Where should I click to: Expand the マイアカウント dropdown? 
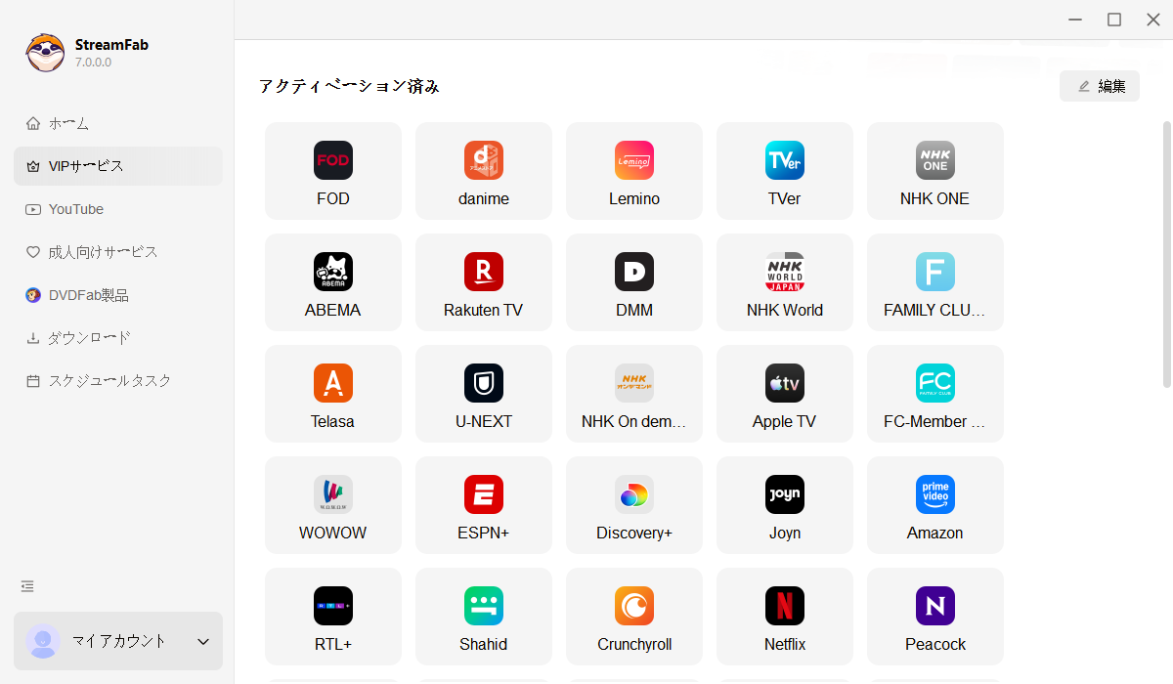(117, 641)
